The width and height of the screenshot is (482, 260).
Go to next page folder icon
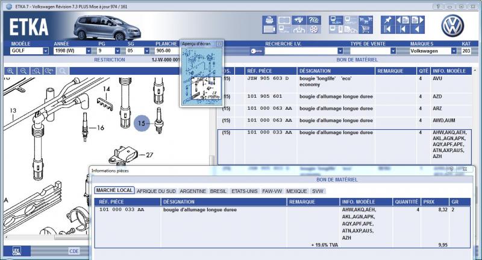tap(418, 21)
